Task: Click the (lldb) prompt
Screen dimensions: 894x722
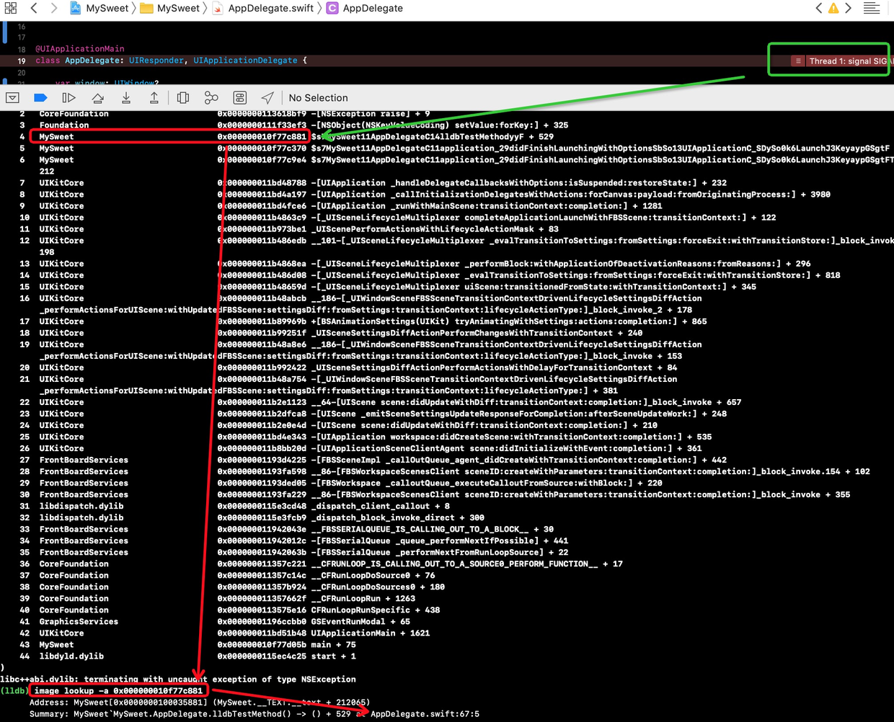Action: [14, 690]
